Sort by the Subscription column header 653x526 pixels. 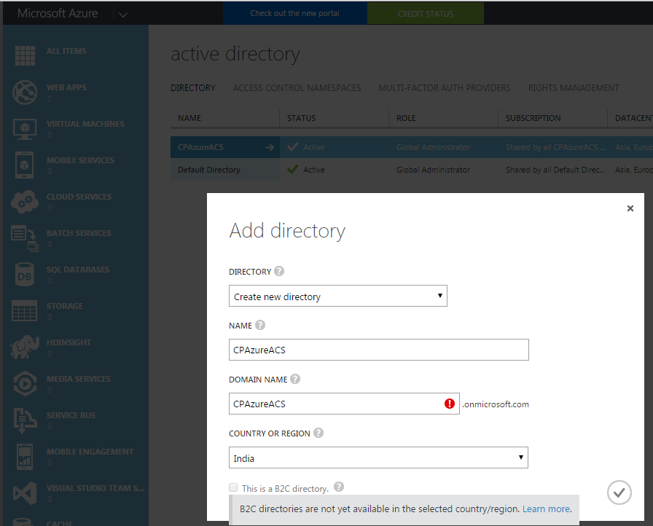(533, 118)
